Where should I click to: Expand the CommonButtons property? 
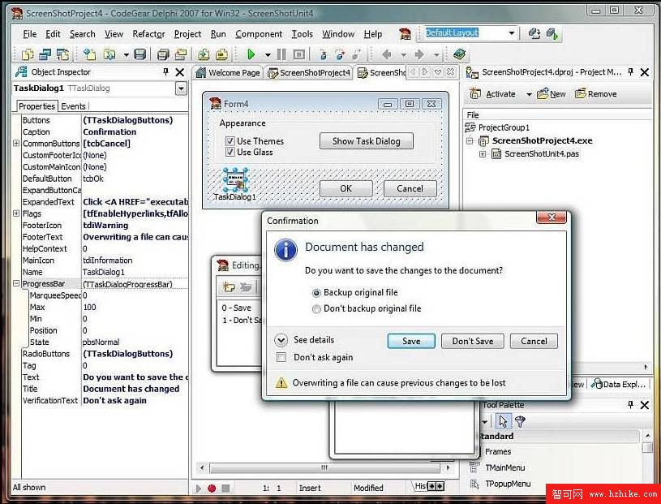tap(16, 144)
